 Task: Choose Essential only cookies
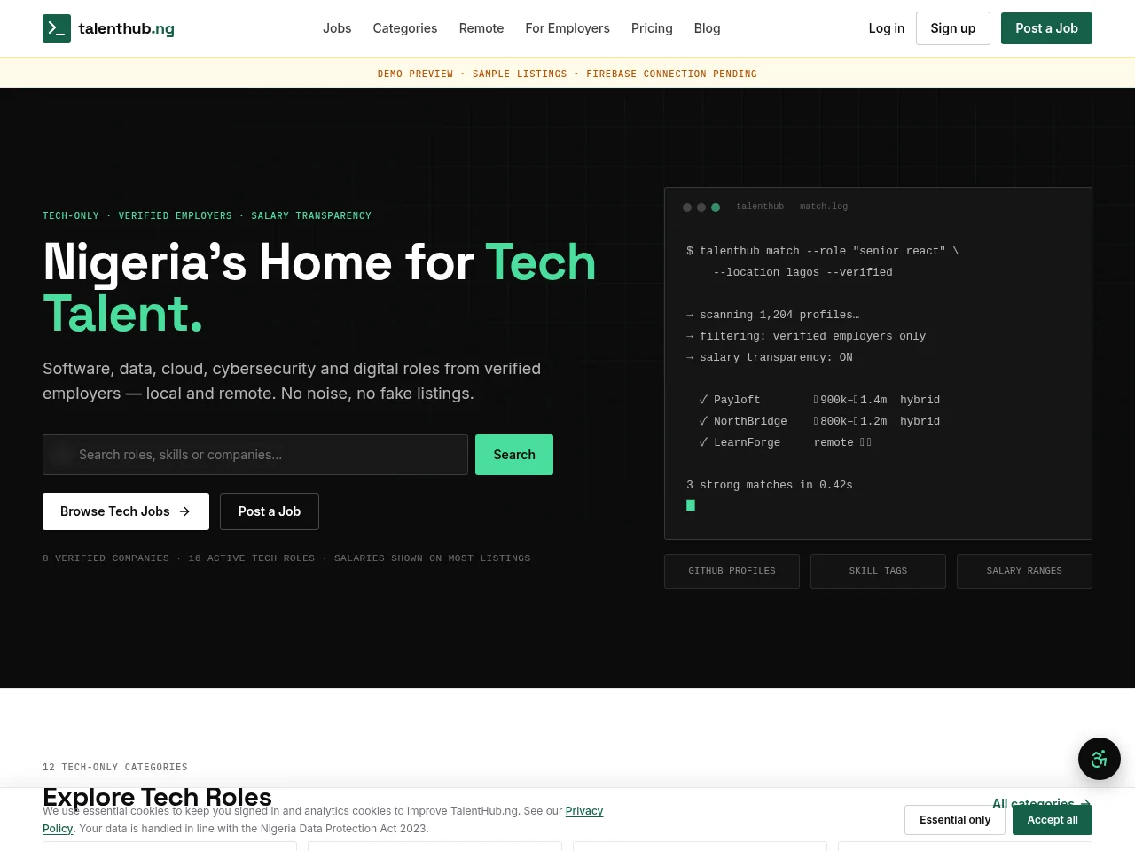coord(955,820)
